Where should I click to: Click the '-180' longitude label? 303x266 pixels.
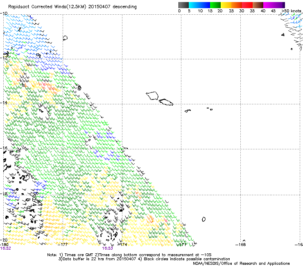point(4,245)
